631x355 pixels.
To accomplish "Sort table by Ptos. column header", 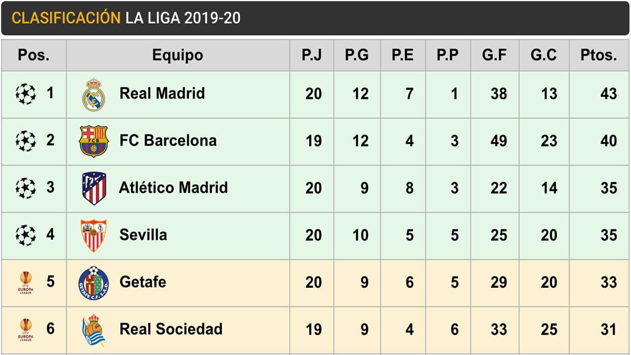I will [x=598, y=55].
